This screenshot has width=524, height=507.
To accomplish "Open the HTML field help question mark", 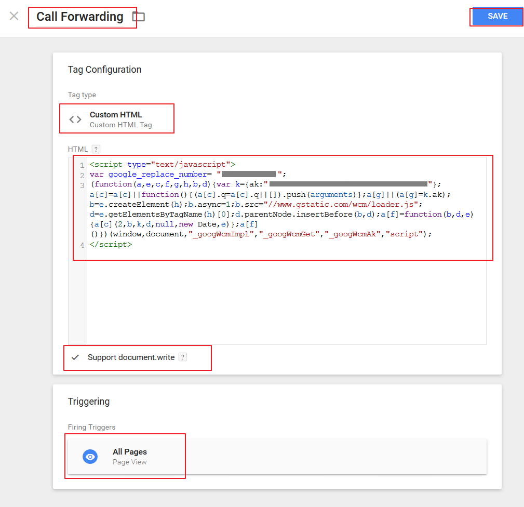I will pyautogui.click(x=96, y=149).
